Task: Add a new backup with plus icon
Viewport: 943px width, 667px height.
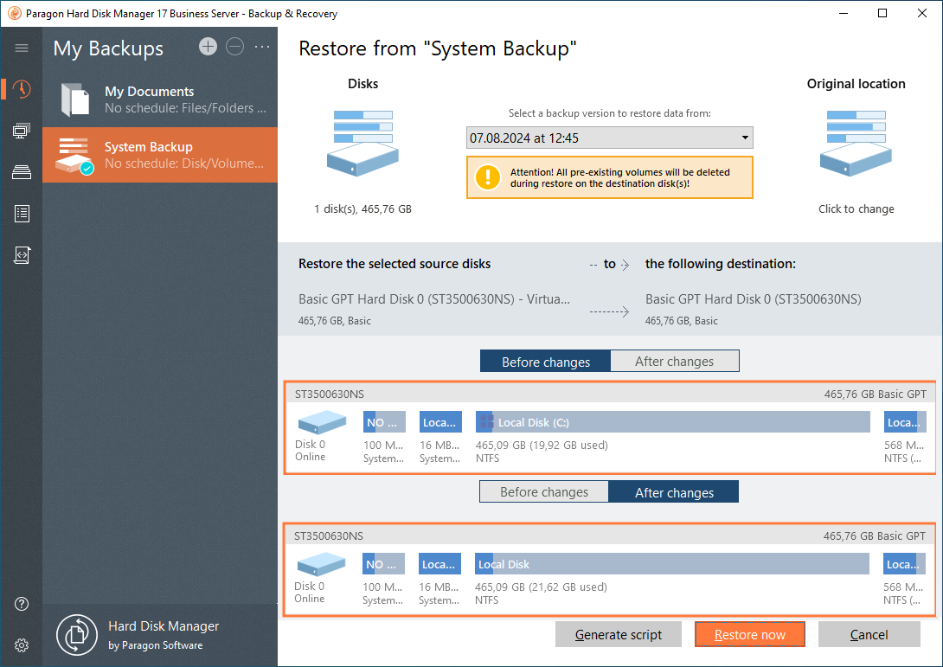Action: (208, 47)
